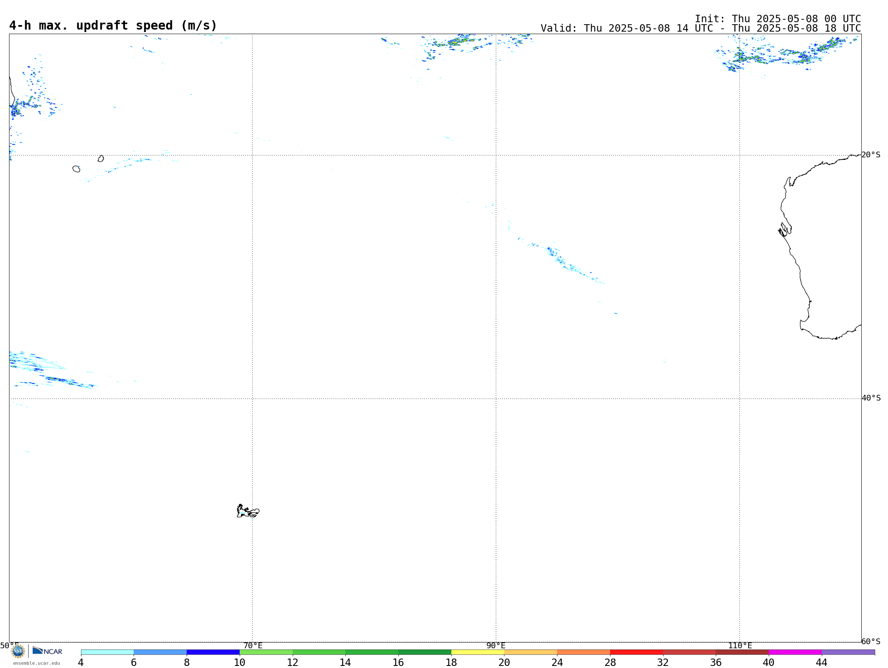Click the plot title '4-h max. updraft speed (m/s)'

coord(113,25)
